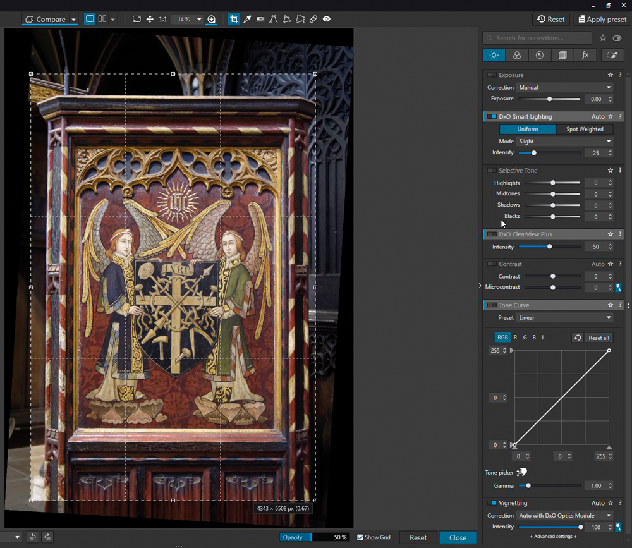632x548 pixels.
Task: Click the Exposure slider handle
Action: pyautogui.click(x=549, y=99)
